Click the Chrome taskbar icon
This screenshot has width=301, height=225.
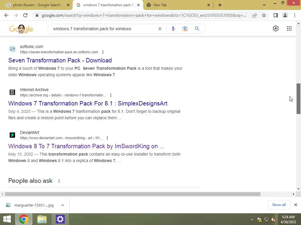click(24, 219)
